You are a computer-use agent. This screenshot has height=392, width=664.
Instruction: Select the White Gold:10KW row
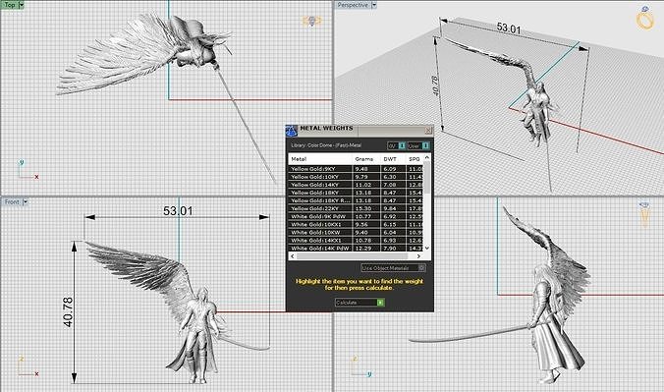[x=356, y=232]
